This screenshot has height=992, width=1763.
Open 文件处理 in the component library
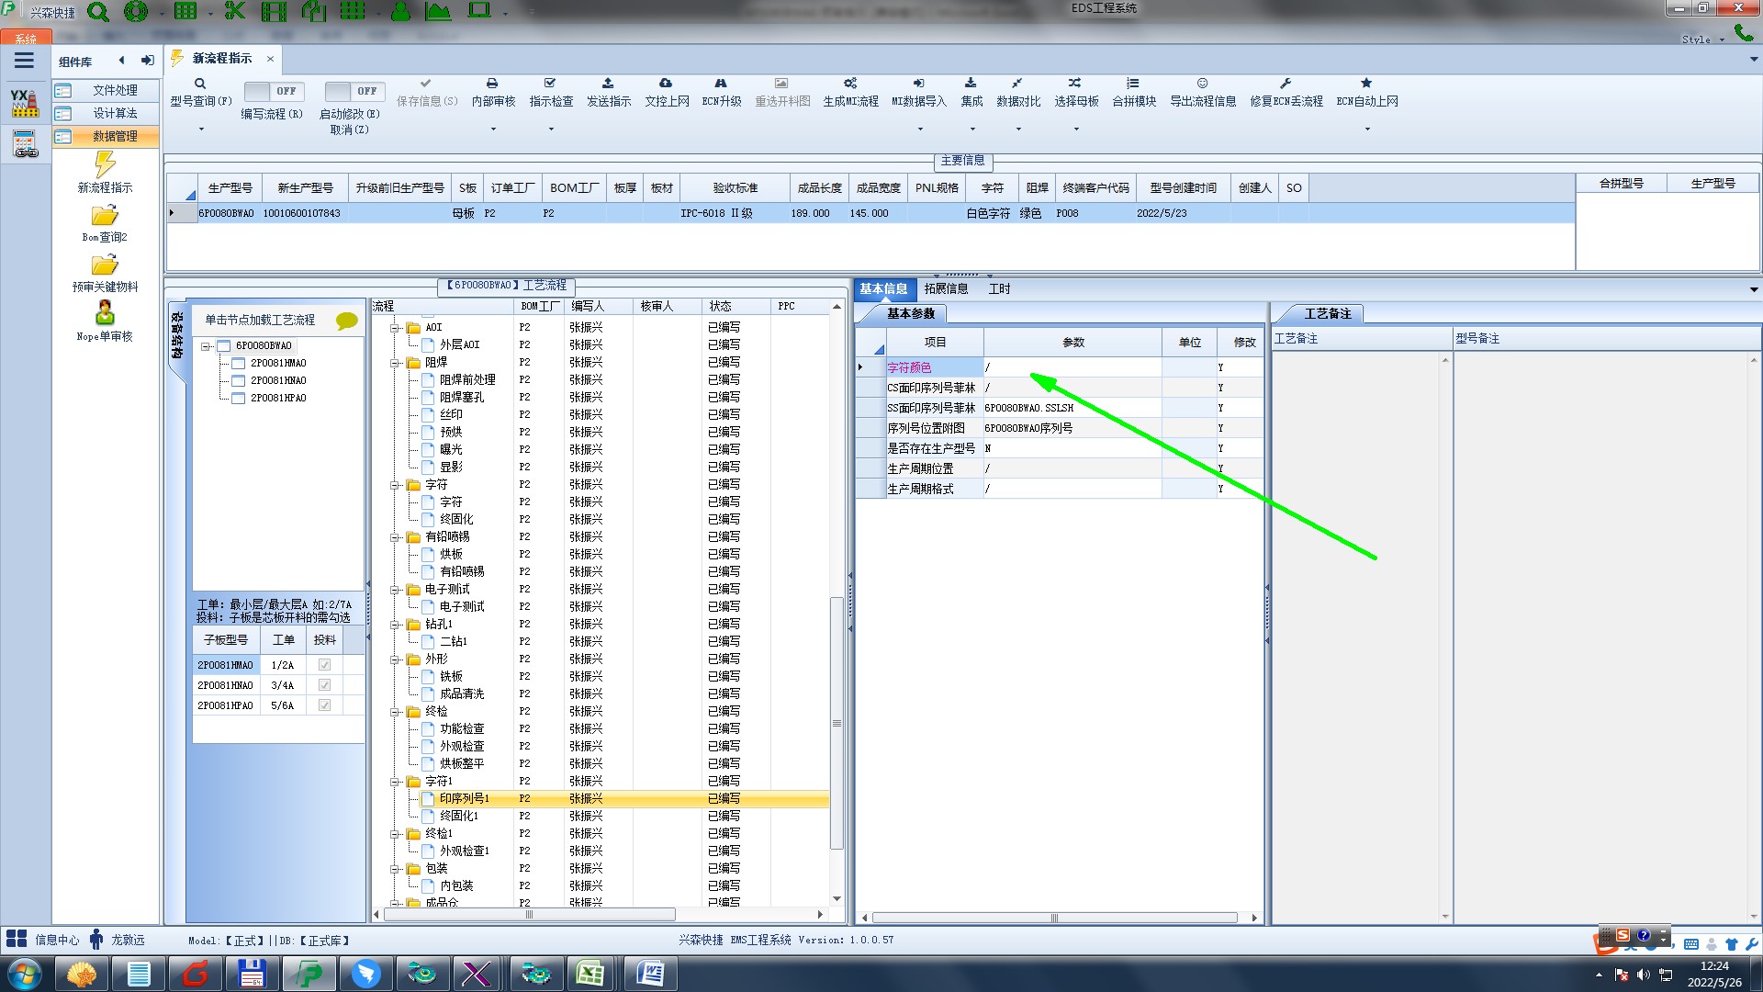pos(114,90)
